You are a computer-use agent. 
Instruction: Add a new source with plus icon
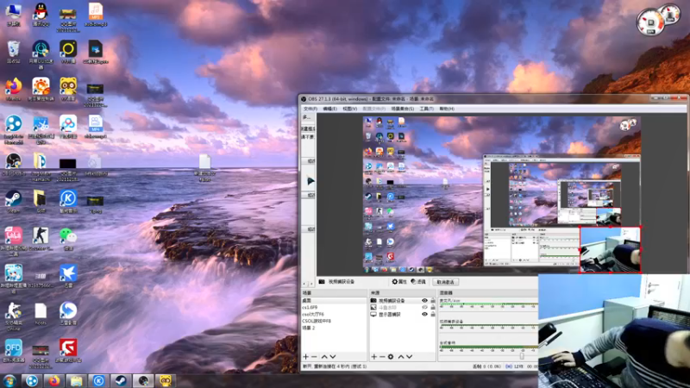click(x=374, y=357)
